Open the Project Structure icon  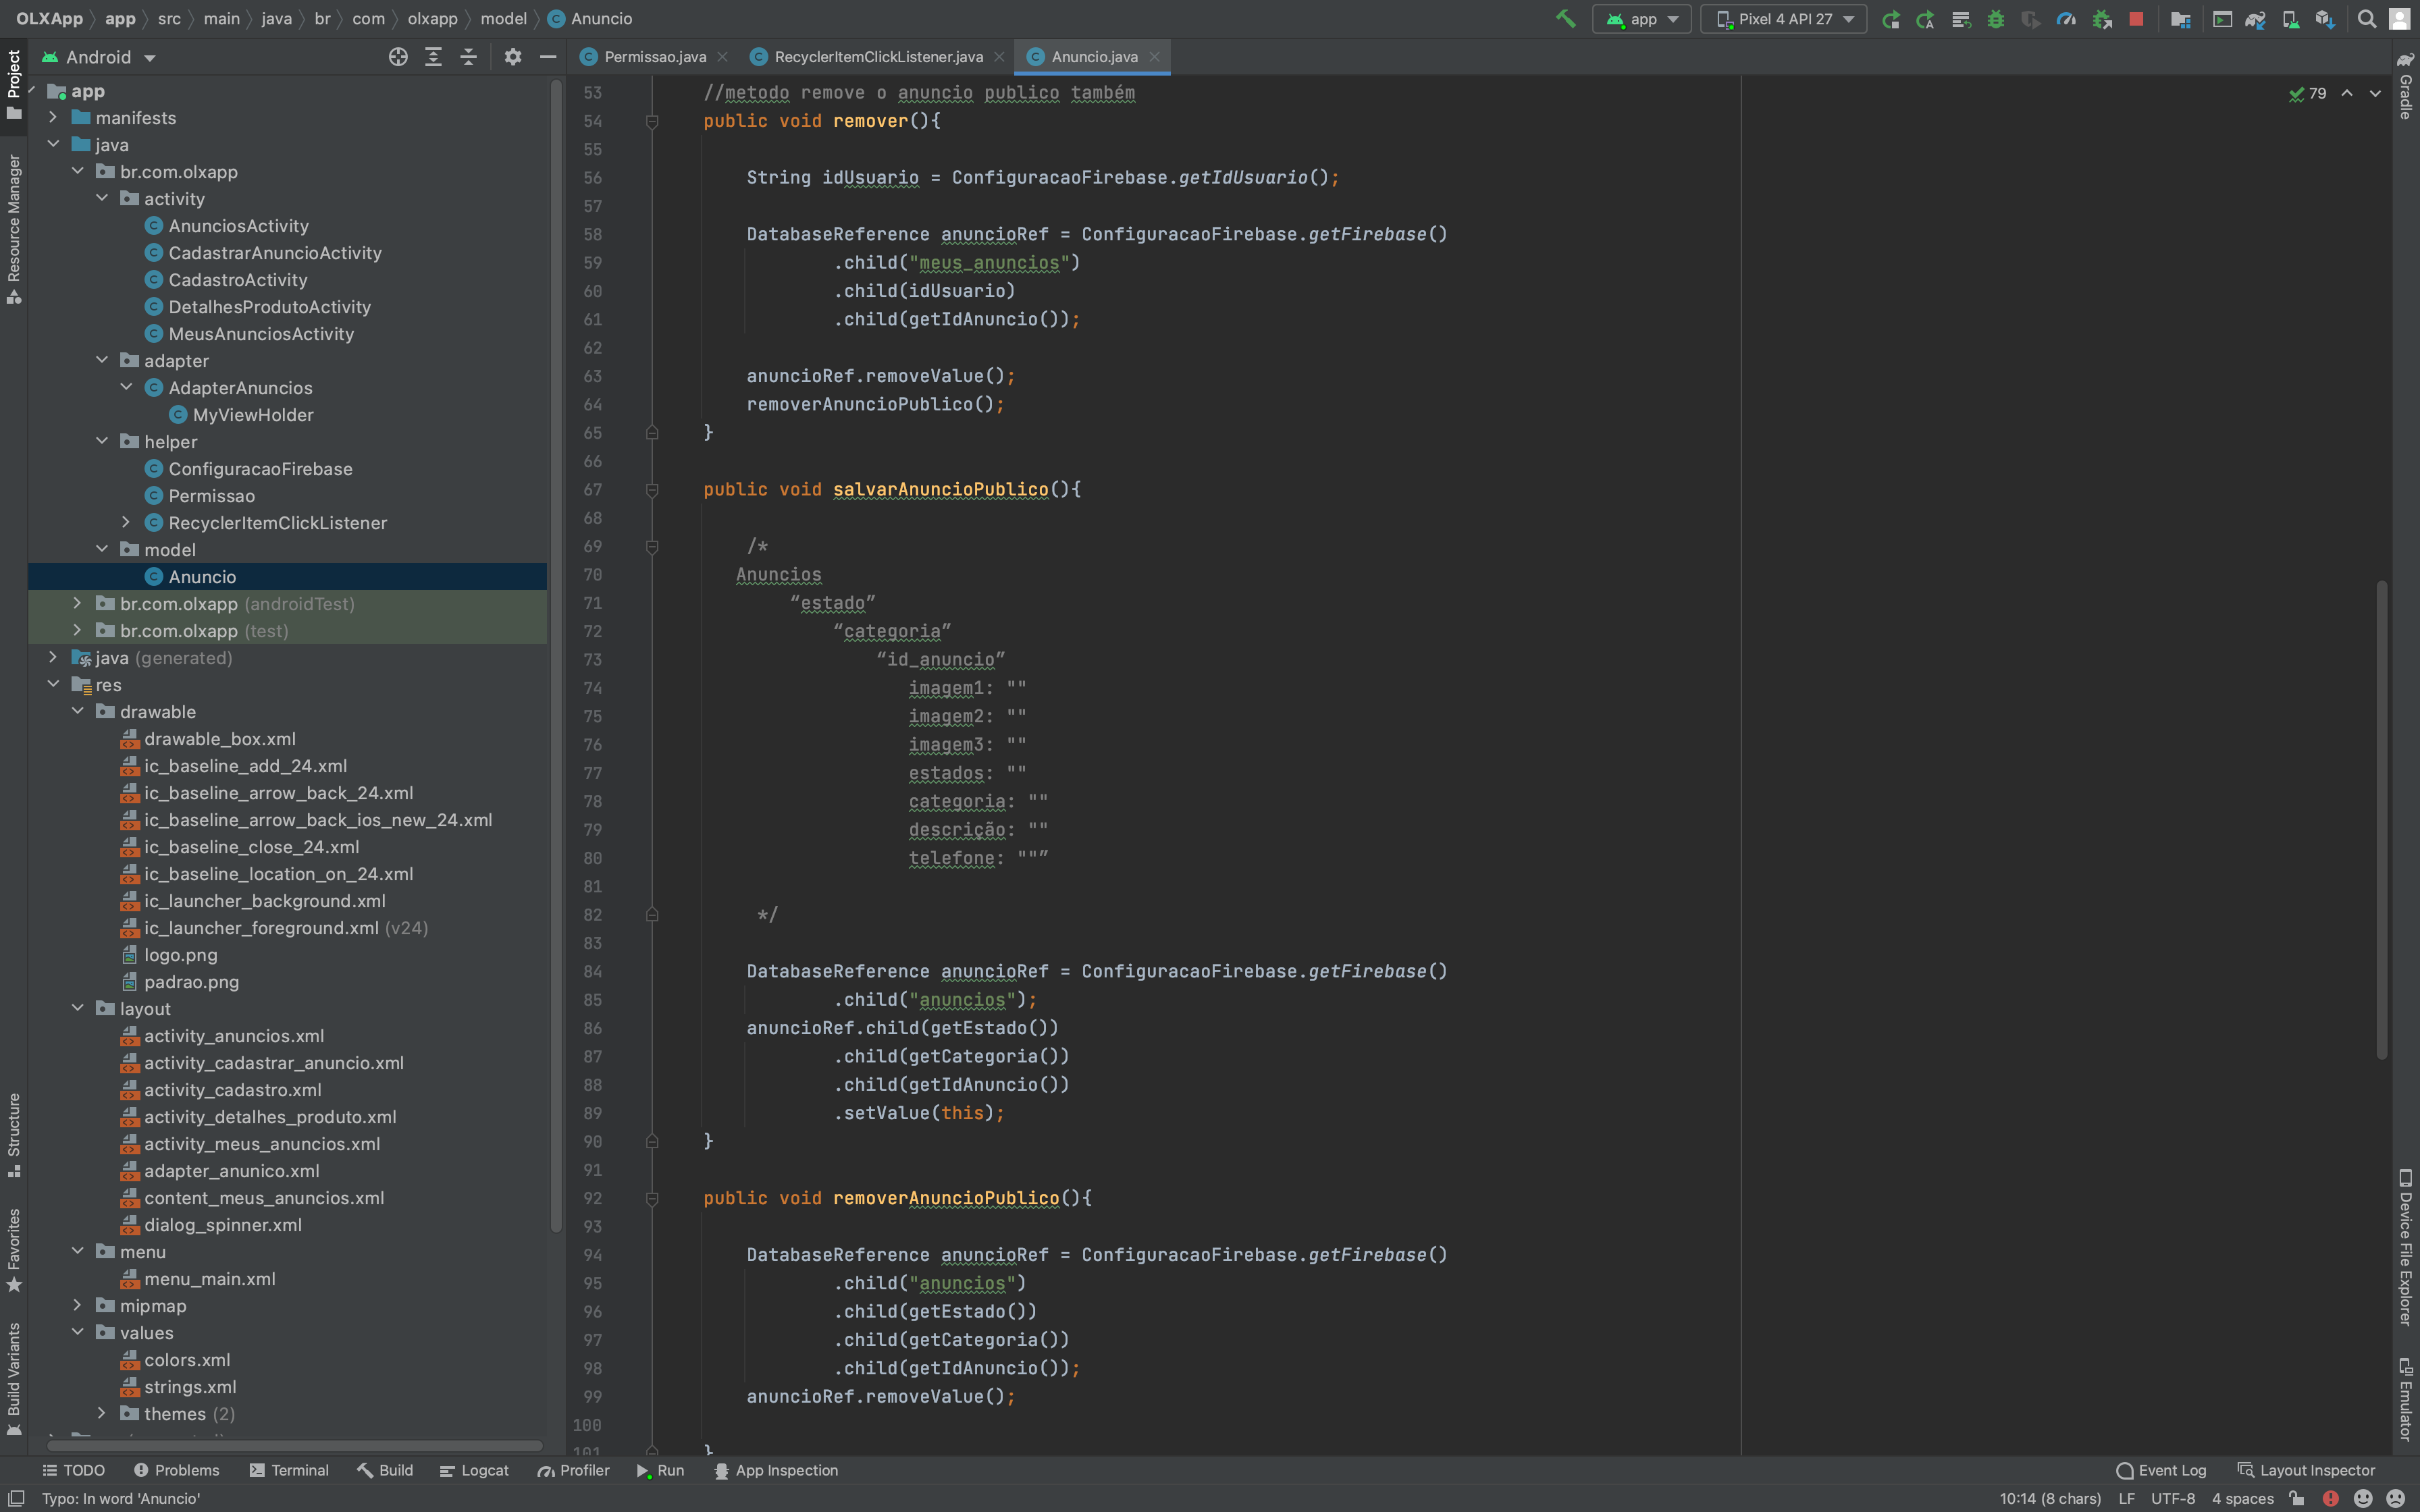(2180, 19)
